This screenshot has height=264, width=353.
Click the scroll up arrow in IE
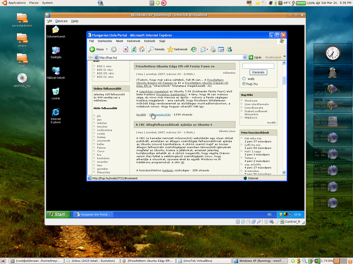click(x=284, y=63)
